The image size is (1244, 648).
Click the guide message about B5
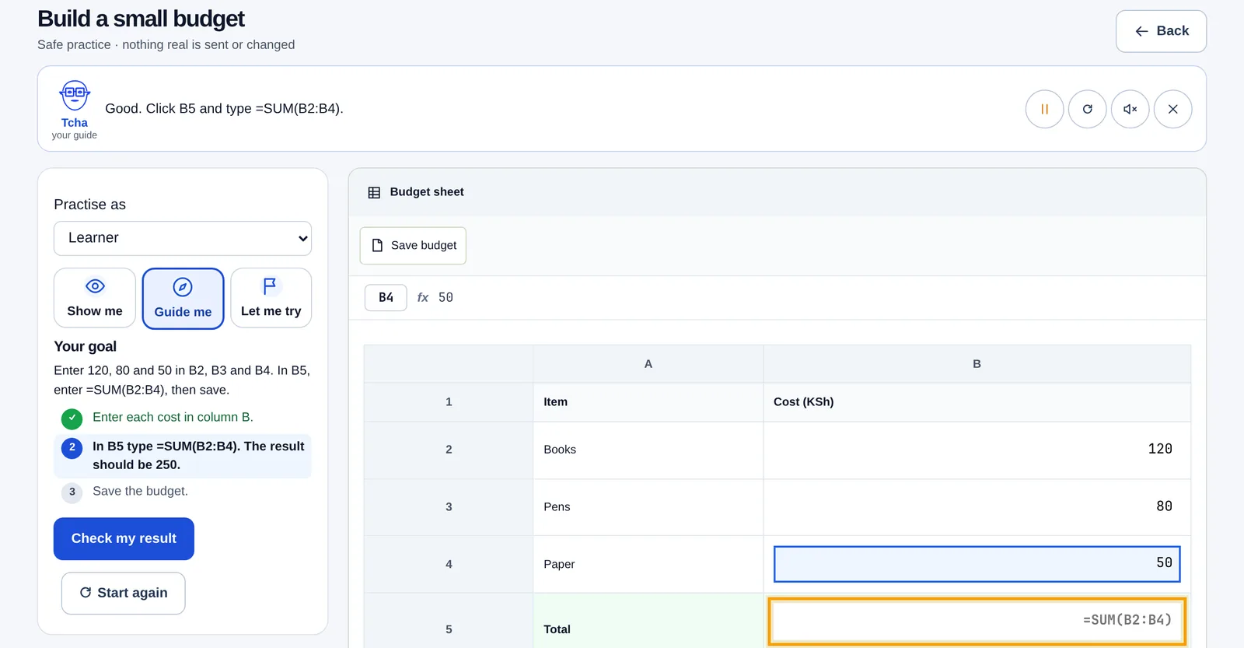click(x=224, y=109)
